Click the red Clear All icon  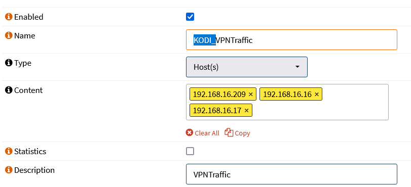click(x=189, y=132)
